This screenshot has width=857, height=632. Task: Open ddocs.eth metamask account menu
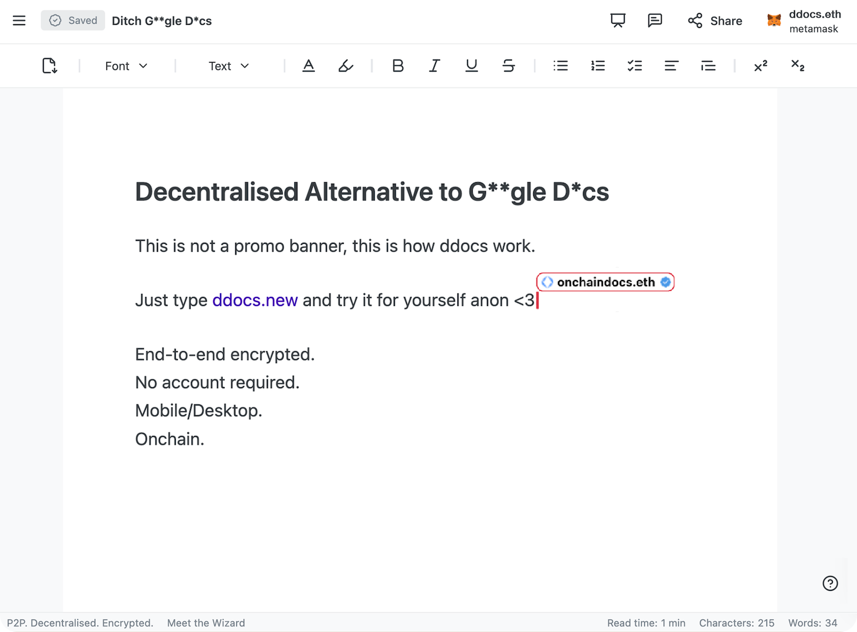click(x=804, y=21)
